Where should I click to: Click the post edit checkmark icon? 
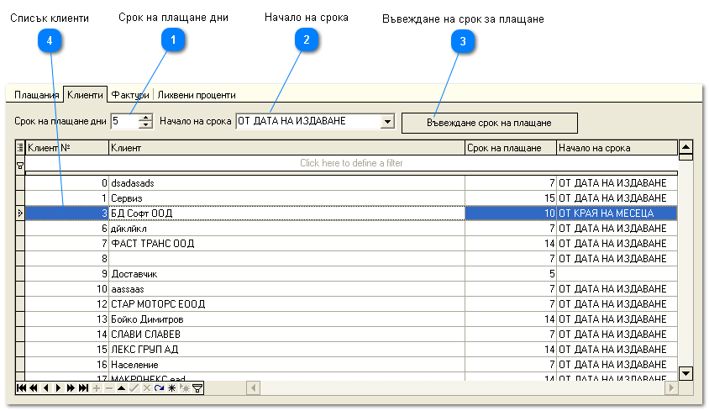click(x=134, y=388)
